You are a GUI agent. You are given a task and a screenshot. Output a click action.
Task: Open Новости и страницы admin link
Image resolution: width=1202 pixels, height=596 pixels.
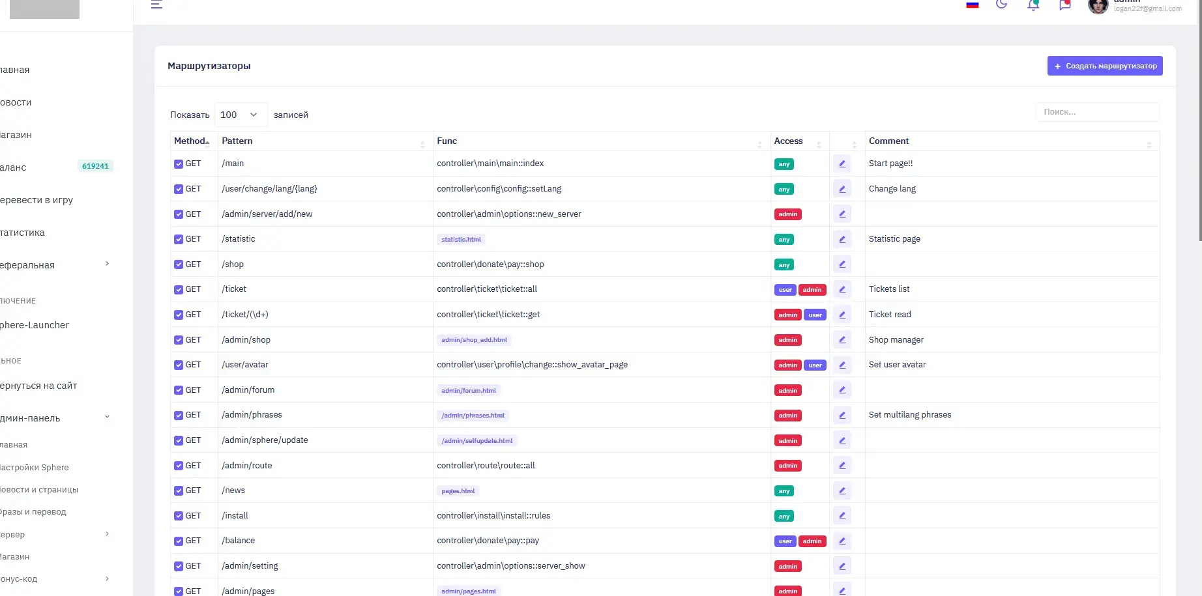click(39, 489)
